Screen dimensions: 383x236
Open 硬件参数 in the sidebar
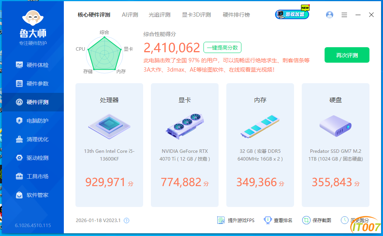[x=33, y=84]
